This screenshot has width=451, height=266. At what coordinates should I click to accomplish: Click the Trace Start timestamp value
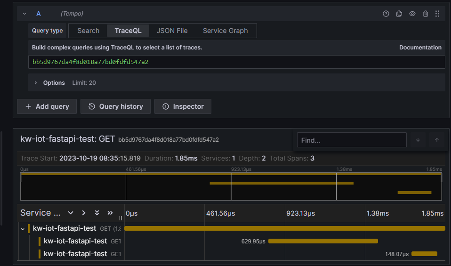click(x=100, y=158)
